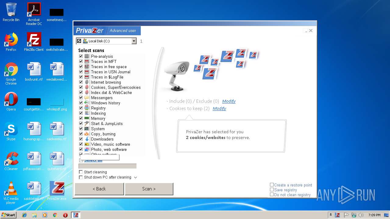
Task: Click the PrivaZer system tray icon
Action: (338, 215)
